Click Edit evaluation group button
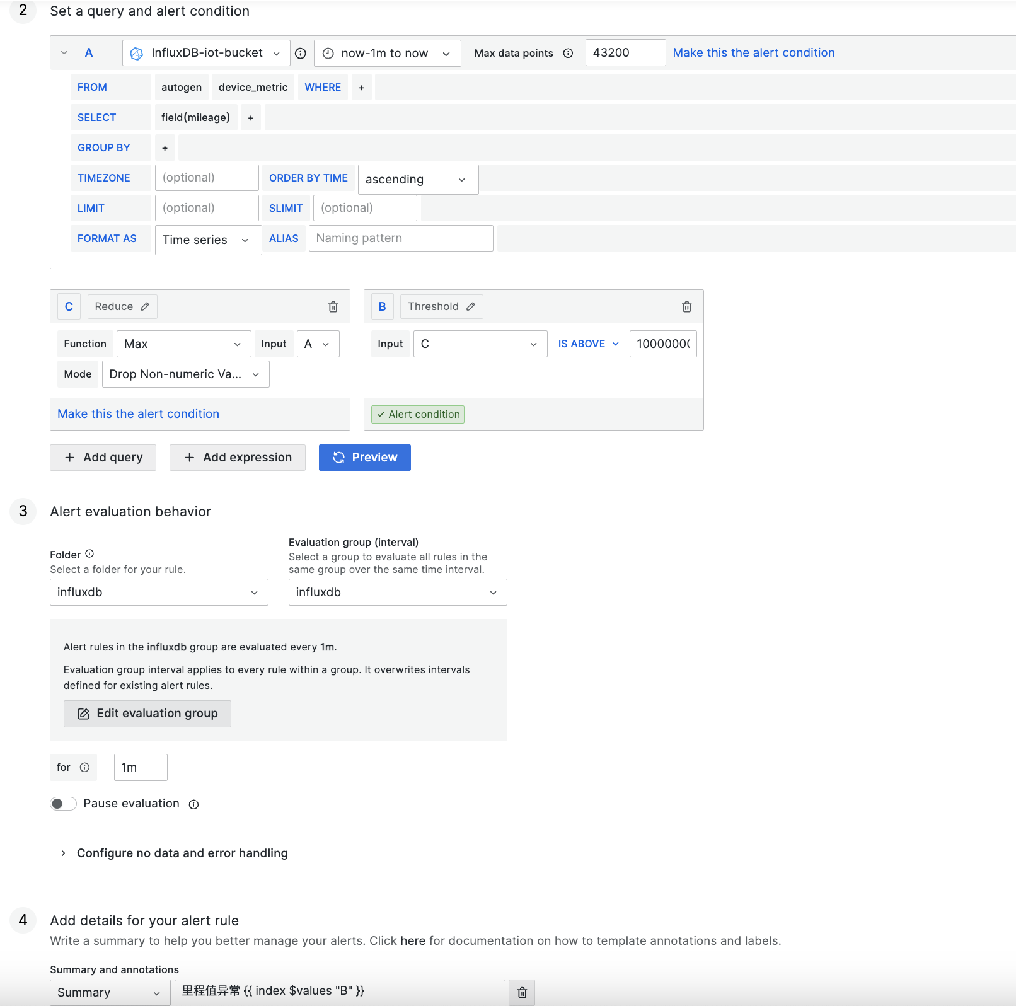The width and height of the screenshot is (1016, 1006). click(147, 714)
